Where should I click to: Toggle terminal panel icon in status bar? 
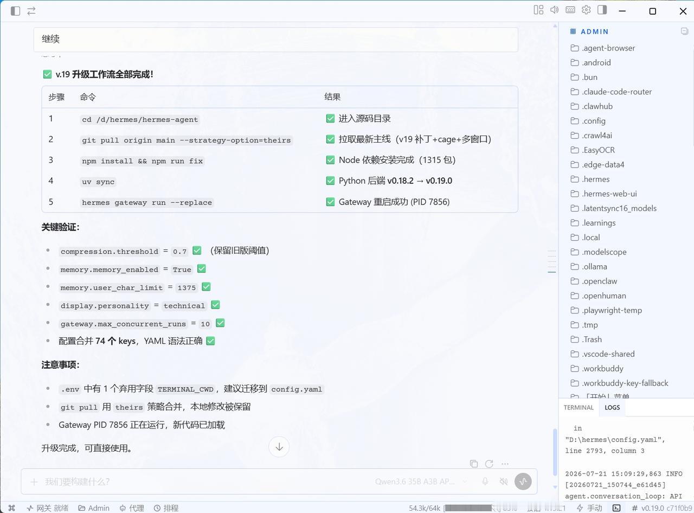(x=616, y=508)
